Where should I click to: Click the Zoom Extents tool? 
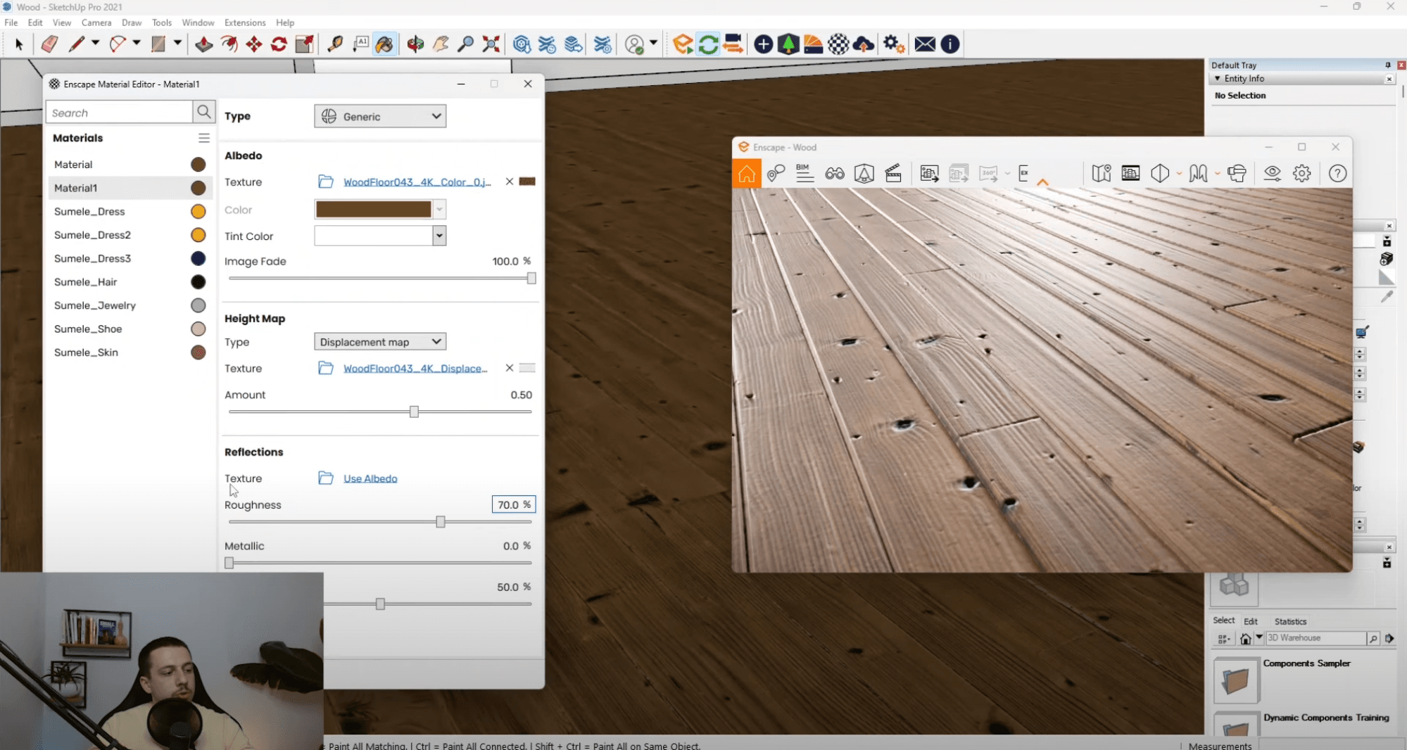click(491, 44)
